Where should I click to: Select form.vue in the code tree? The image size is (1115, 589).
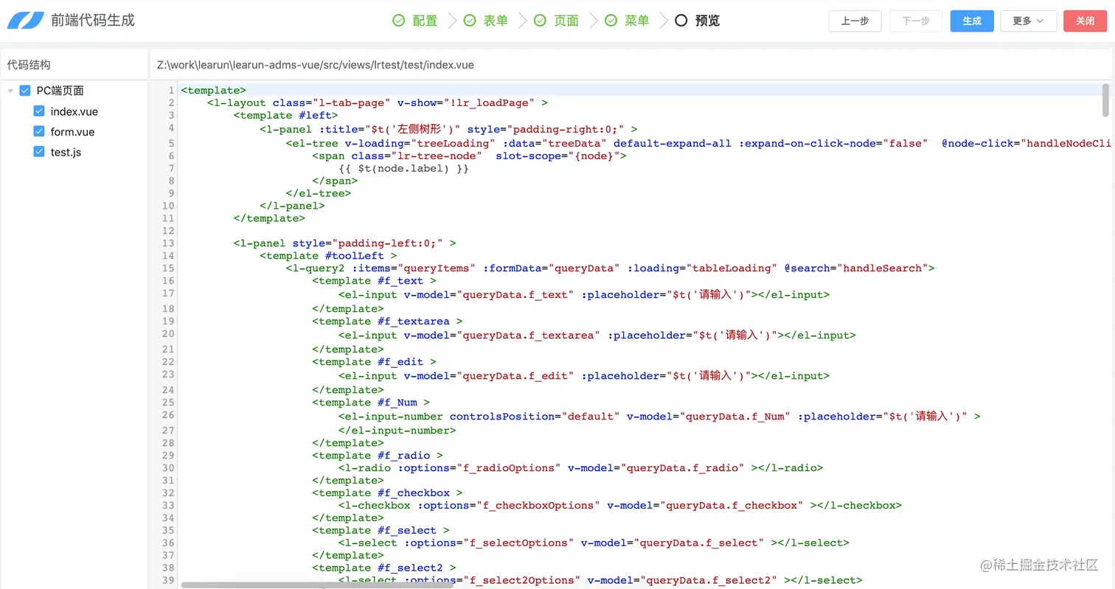[72, 131]
